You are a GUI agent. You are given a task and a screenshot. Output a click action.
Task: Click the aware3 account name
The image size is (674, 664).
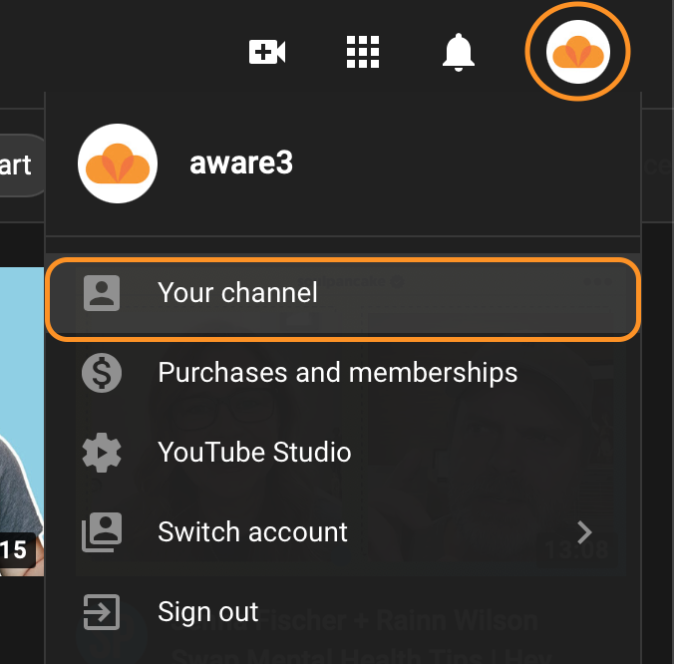241,163
